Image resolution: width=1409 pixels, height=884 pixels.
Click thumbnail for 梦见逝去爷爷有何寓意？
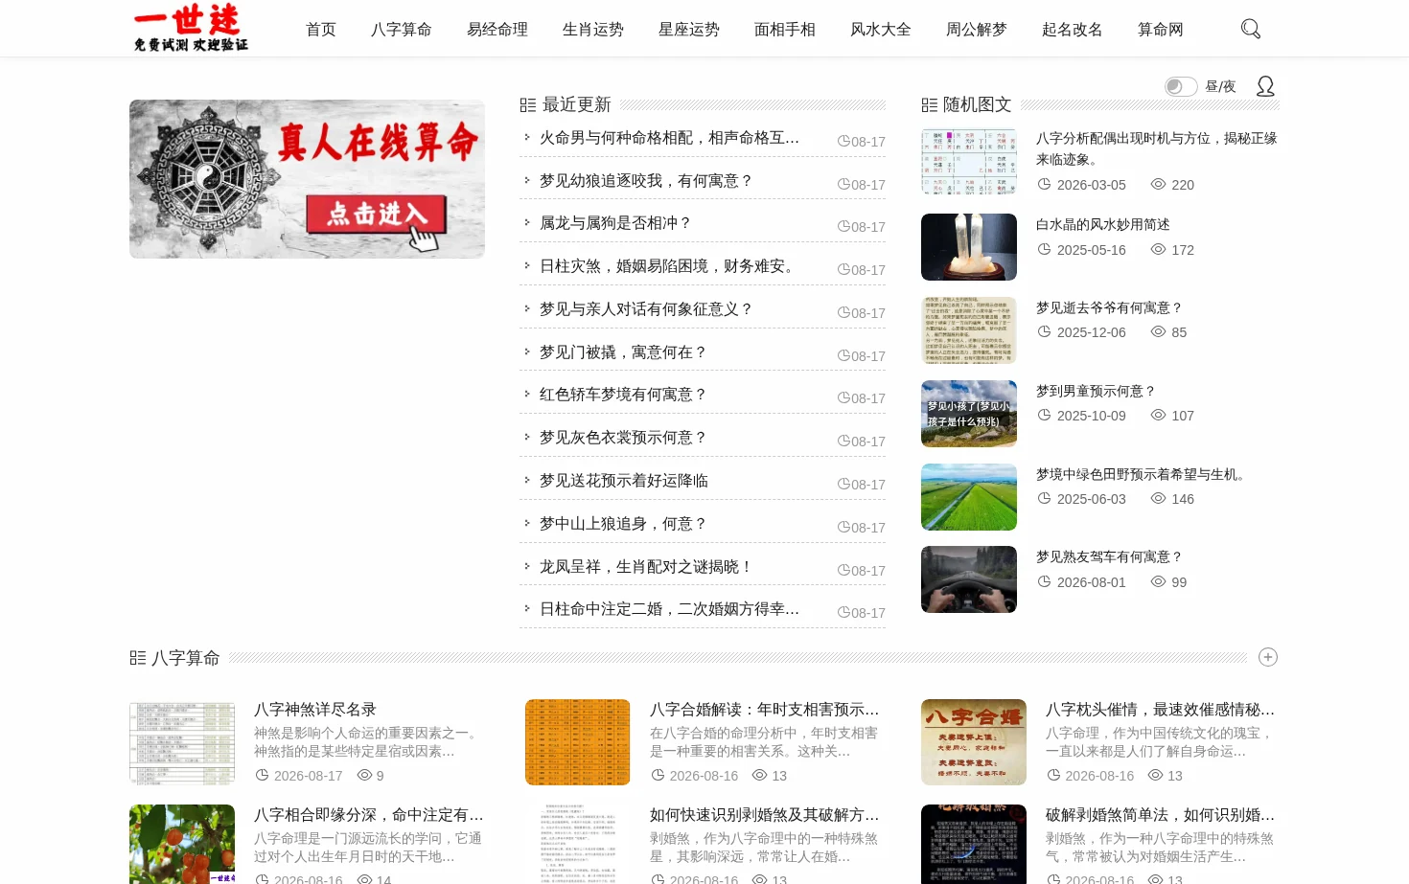click(969, 330)
